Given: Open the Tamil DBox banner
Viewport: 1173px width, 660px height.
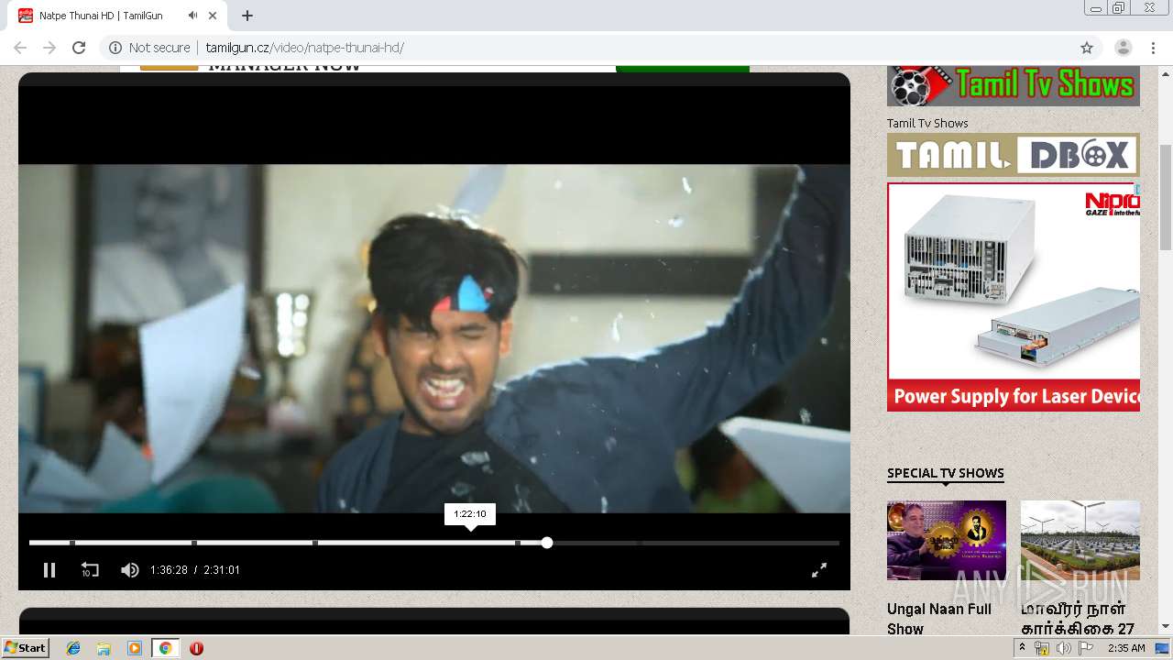Looking at the screenshot, I should click(x=1014, y=155).
